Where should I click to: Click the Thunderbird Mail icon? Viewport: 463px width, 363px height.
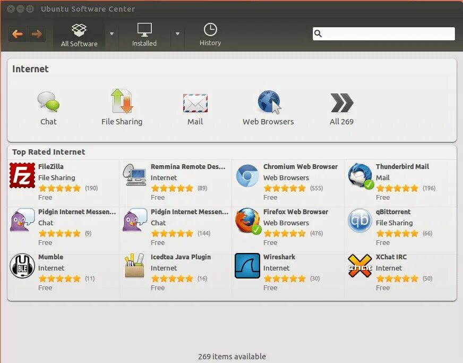pos(361,176)
